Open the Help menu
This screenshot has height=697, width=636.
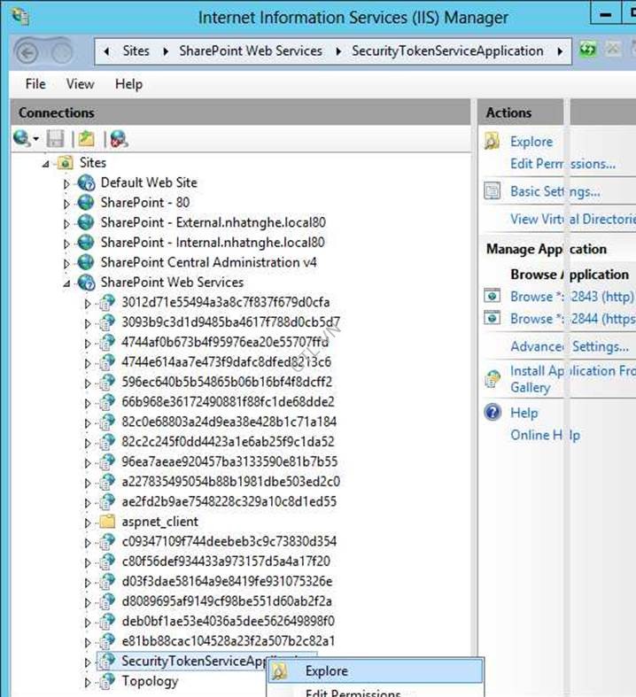tap(129, 84)
